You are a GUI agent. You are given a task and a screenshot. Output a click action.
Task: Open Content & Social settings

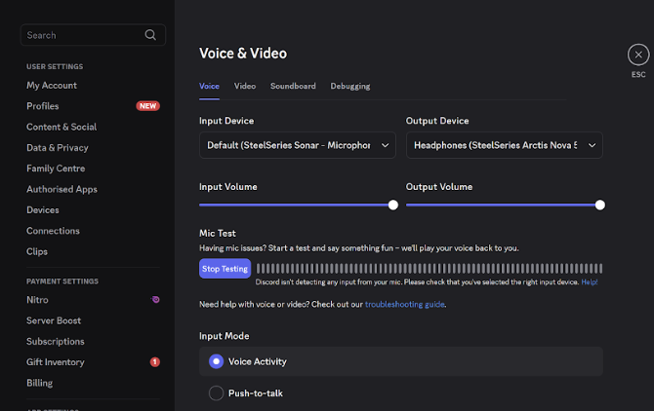pyautogui.click(x=61, y=127)
